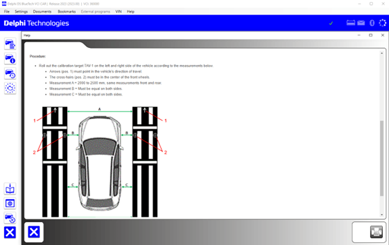
Task: Click the battery voltage icon in header
Action: coord(350,23)
